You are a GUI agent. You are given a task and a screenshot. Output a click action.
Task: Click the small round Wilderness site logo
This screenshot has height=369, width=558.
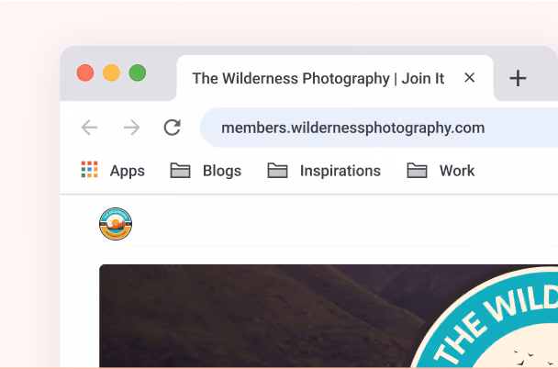(x=116, y=224)
